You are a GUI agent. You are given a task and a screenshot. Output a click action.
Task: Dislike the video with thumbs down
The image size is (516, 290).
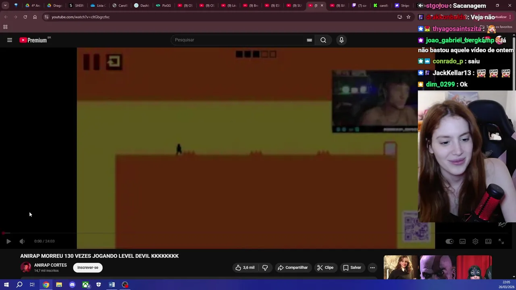click(x=265, y=267)
